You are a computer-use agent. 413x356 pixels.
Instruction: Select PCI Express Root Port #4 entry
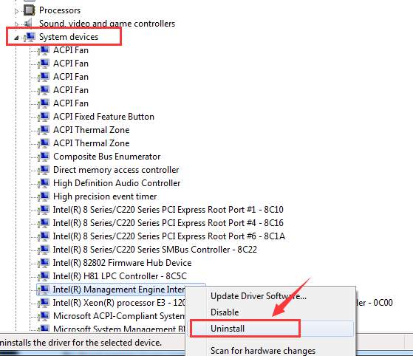(x=168, y=223)
